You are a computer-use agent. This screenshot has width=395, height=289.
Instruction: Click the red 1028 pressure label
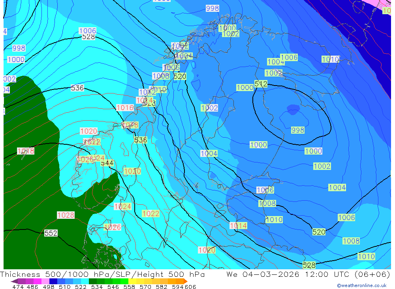[x=66, y=215]
